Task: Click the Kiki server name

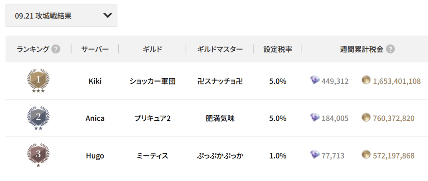Action: click(95, 81)
